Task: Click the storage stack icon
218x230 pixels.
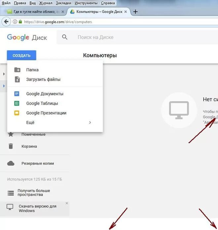Action: [x=11, y=193]
